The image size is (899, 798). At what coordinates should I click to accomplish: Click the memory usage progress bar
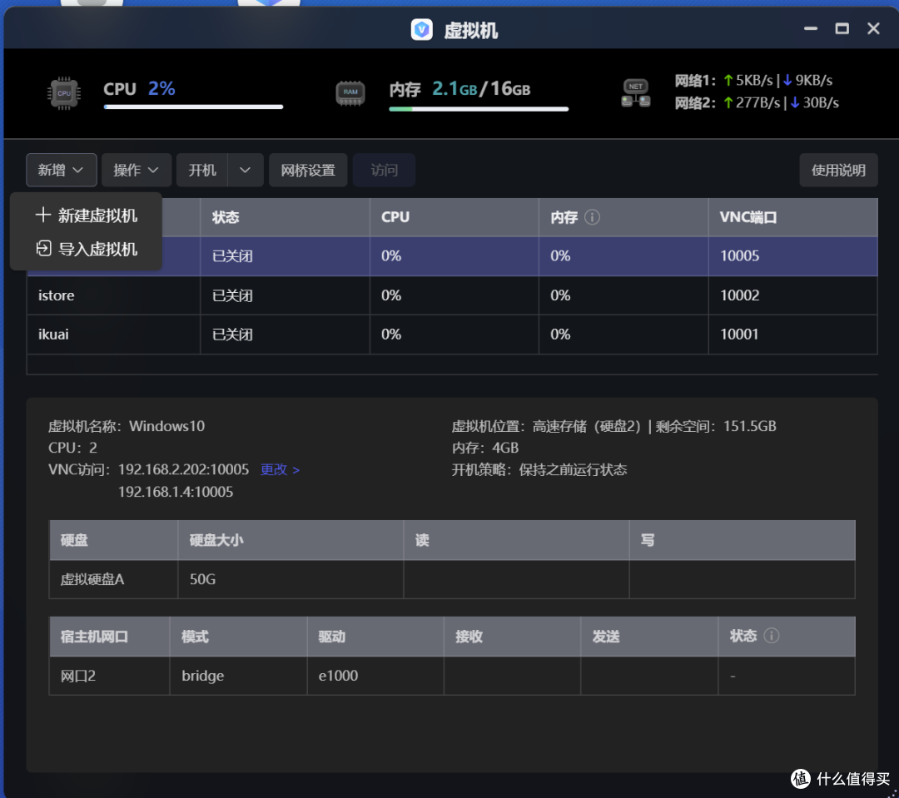coord(479,109)
